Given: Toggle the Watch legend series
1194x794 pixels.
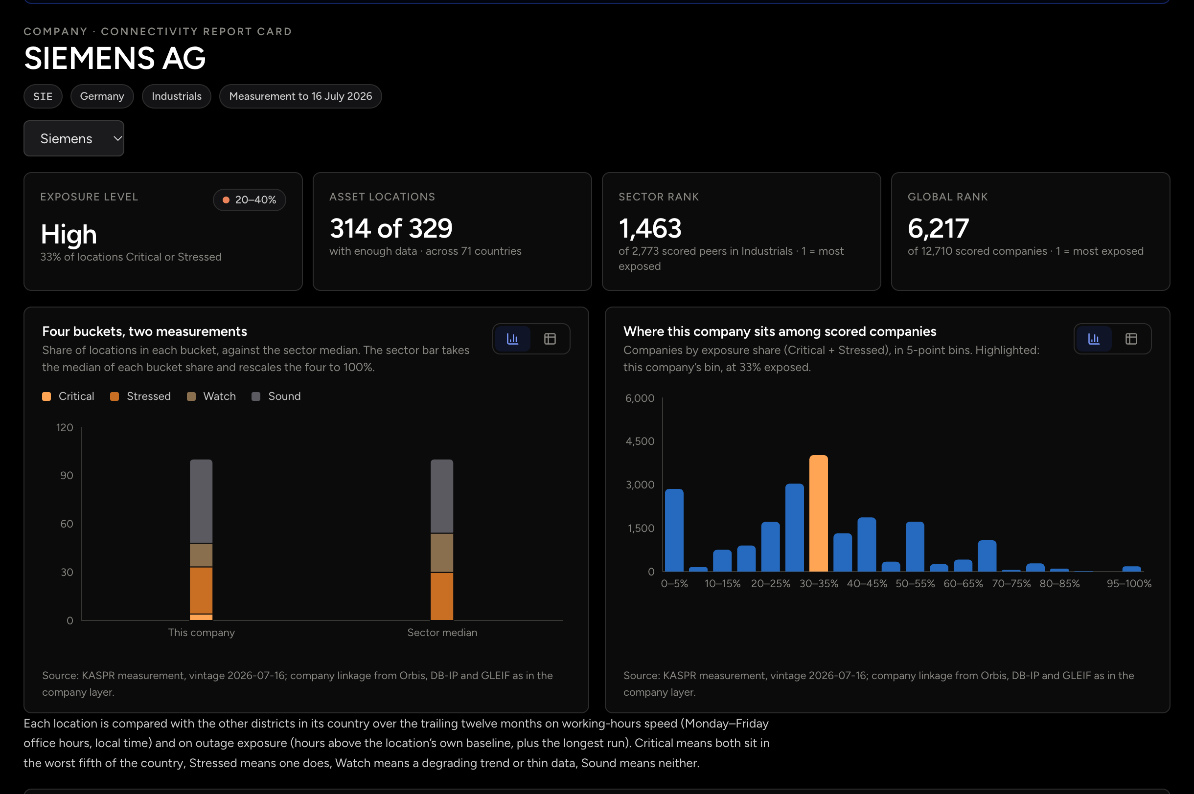Looking at the screenshot, I should coord(211,396).
